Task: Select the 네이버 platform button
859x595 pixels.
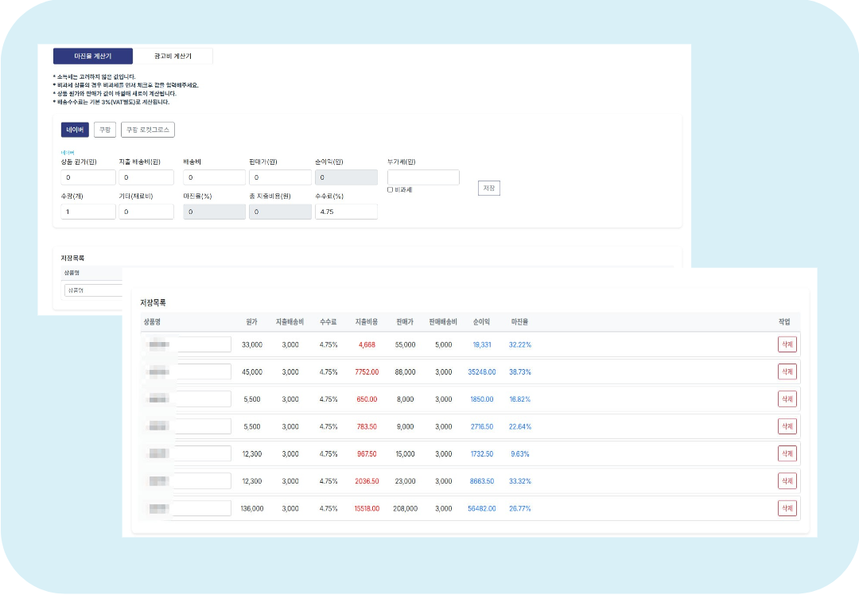Action: point(75,130)
